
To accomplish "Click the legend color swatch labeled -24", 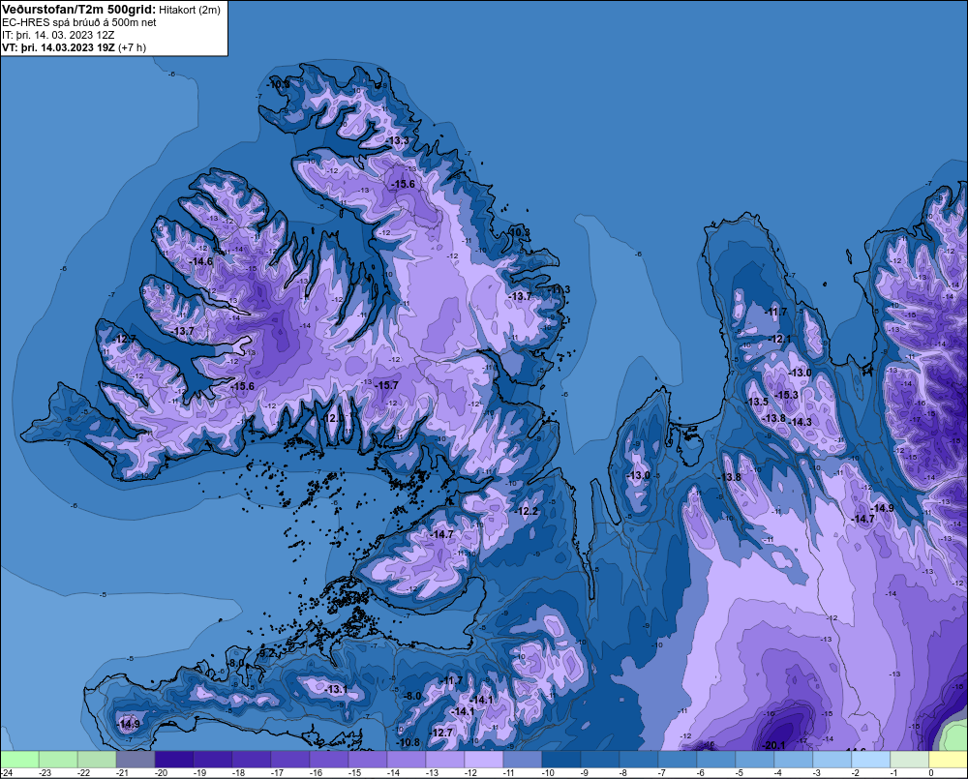I will (19, 759).
